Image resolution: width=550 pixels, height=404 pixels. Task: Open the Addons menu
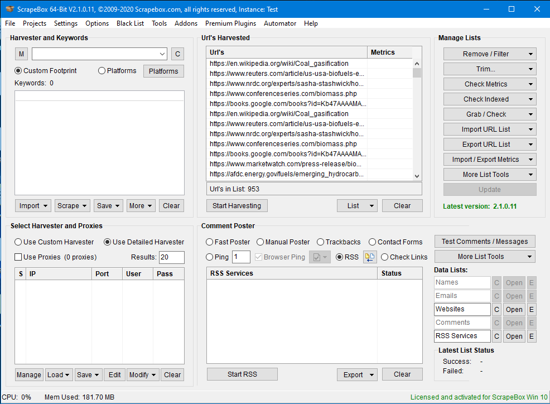click(x=186, y=23)
